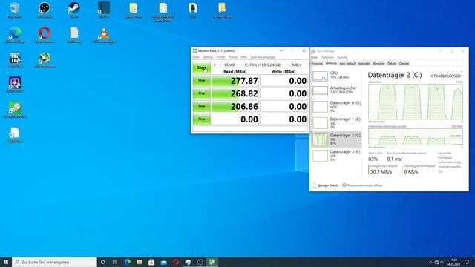Open the Ansicht menu in Task Manager

click(x=342, y=57)
